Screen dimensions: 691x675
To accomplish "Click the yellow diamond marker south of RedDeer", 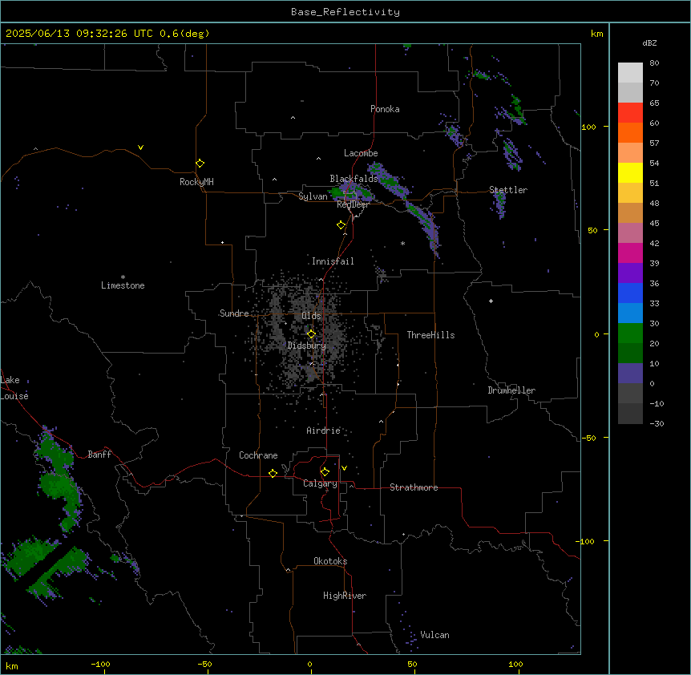I will point(341,225).
